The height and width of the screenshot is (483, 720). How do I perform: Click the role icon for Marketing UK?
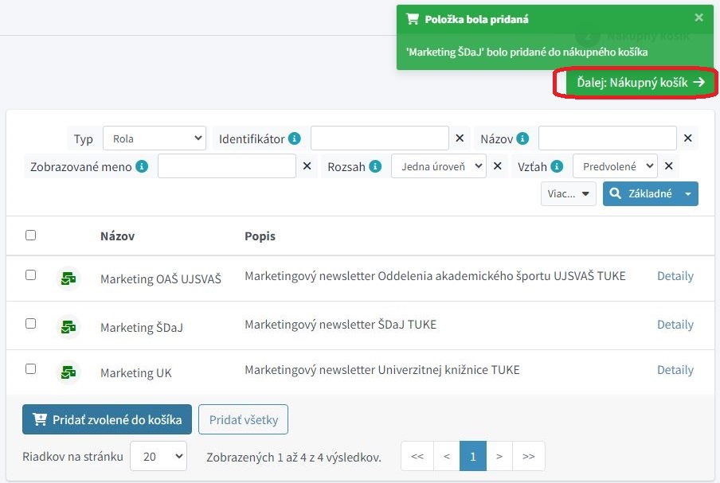pyautogui.click(x=68, y=372)
